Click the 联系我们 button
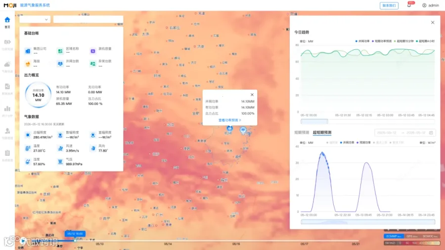445x250 pixels. pos(389,5)
